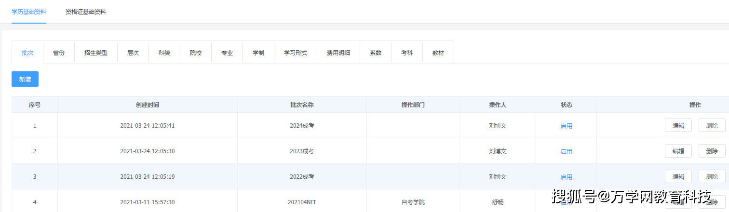Image resolution: width=729 pixels, height=212 pixels.
Task: Switch to 学习形式 sub-tab
Action: 296,53
